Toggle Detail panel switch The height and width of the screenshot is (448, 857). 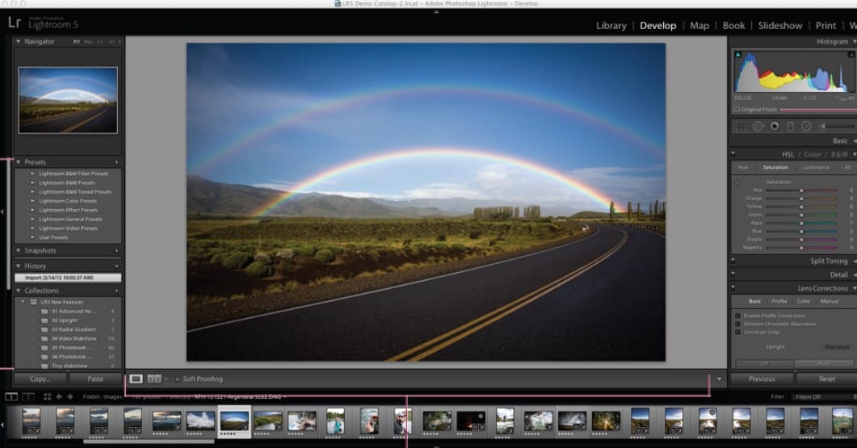tap(733, 274)
